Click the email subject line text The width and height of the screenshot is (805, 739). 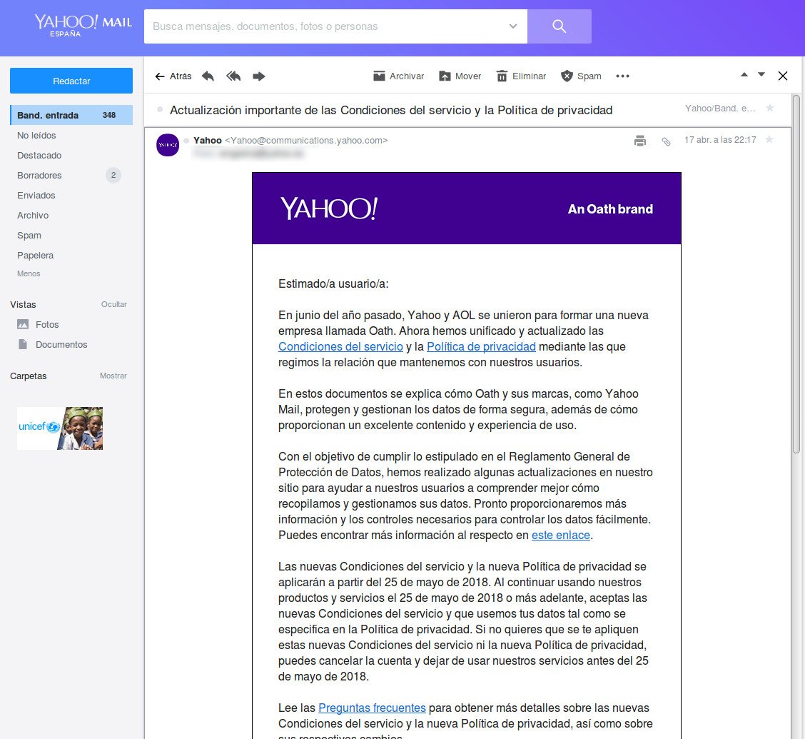(x=391, y=110)
